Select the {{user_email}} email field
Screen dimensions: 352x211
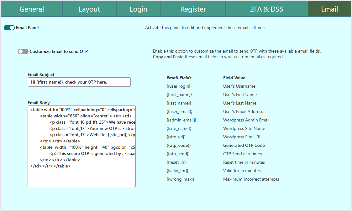pyautogui.click(x=179, y=111)
